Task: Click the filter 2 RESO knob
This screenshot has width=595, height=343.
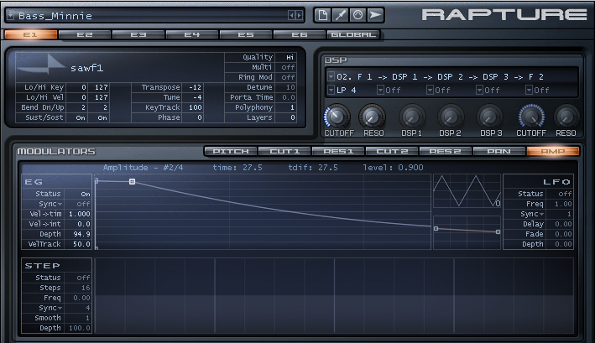Action: (x=566, y=117)
